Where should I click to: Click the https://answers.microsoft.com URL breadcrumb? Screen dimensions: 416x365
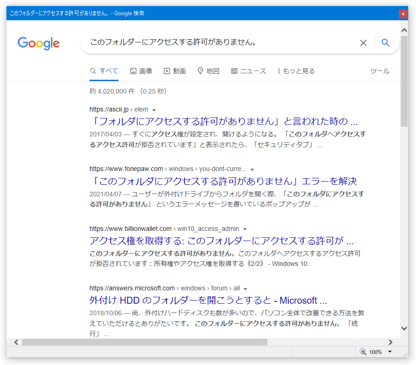pyautogui.click(x=165, y=288)
